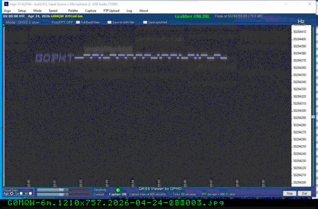This screenshot has height=209, width=318.
Task: Open the Setup menu
Action: point(22,11)
